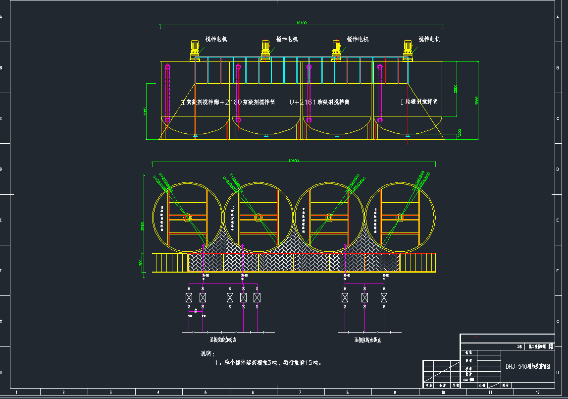The image size is (568, 399).
Task: Click the leftmost crossed-box pump symbol
Action: (x=189, y=297)
